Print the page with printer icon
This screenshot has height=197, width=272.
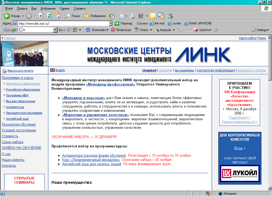coord(132,16)
